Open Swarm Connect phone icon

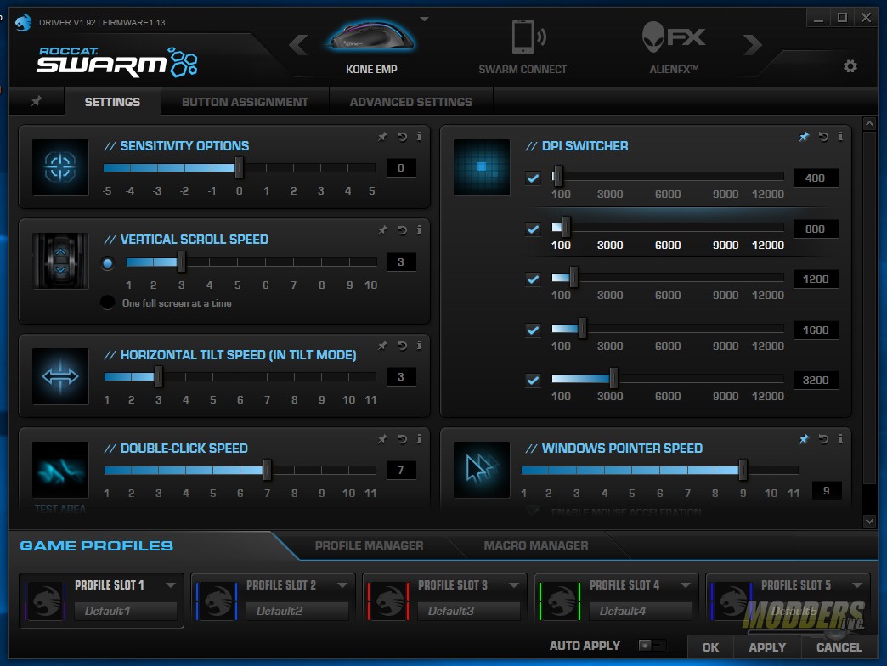(528, 37)
